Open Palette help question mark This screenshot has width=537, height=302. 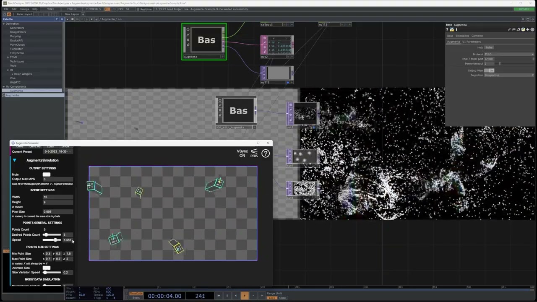pyautogui.click(x=57, y=19)
